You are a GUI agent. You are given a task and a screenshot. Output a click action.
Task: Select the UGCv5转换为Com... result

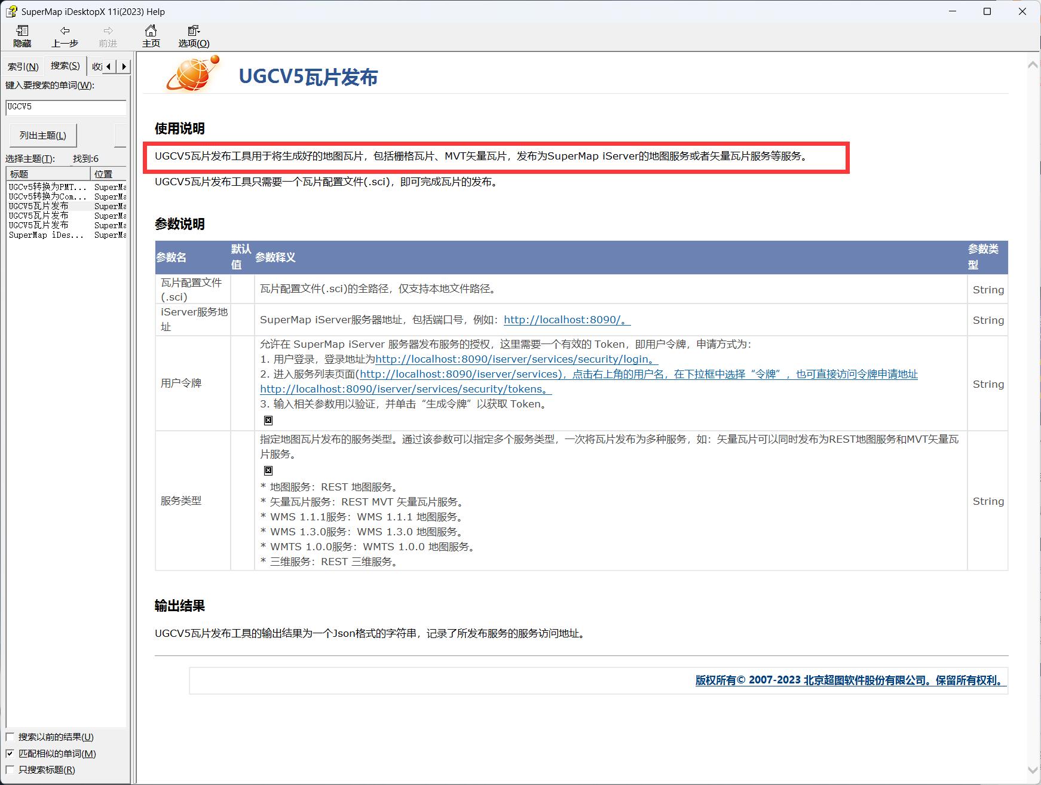[47, 197]
